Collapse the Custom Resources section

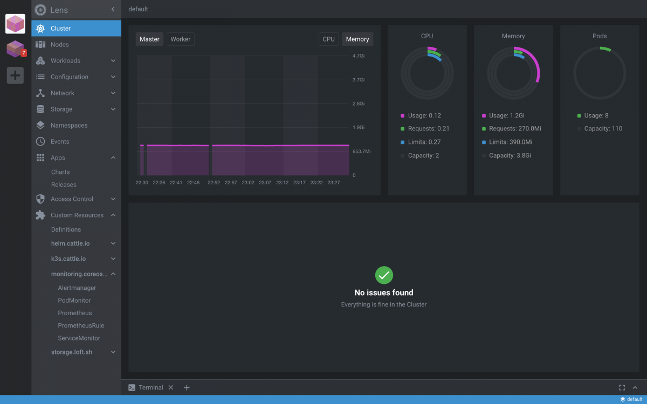113,215
